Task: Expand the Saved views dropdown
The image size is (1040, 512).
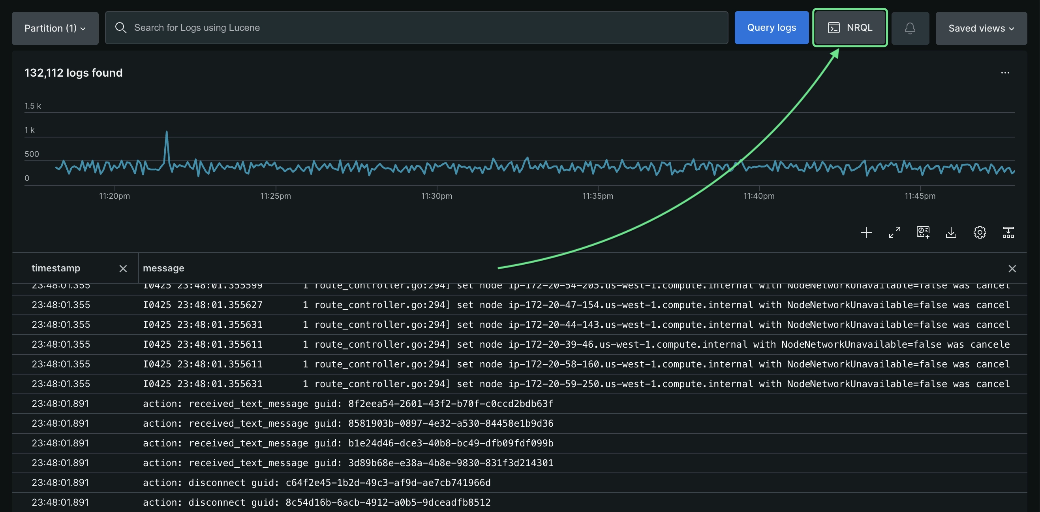Action: click(981, 28)
